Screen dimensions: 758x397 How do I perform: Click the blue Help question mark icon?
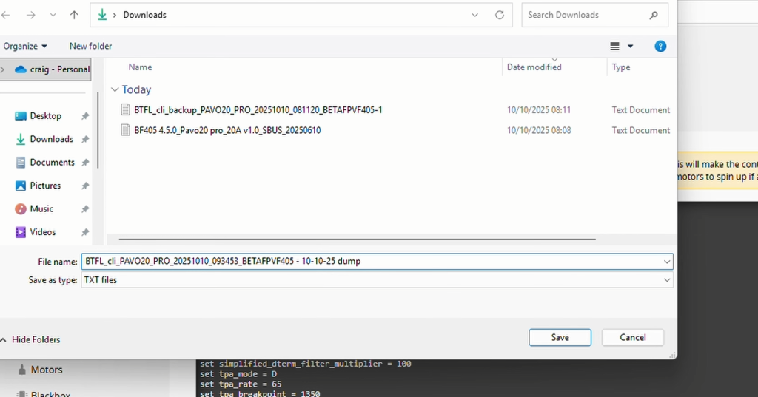click(x=660, y=46)
